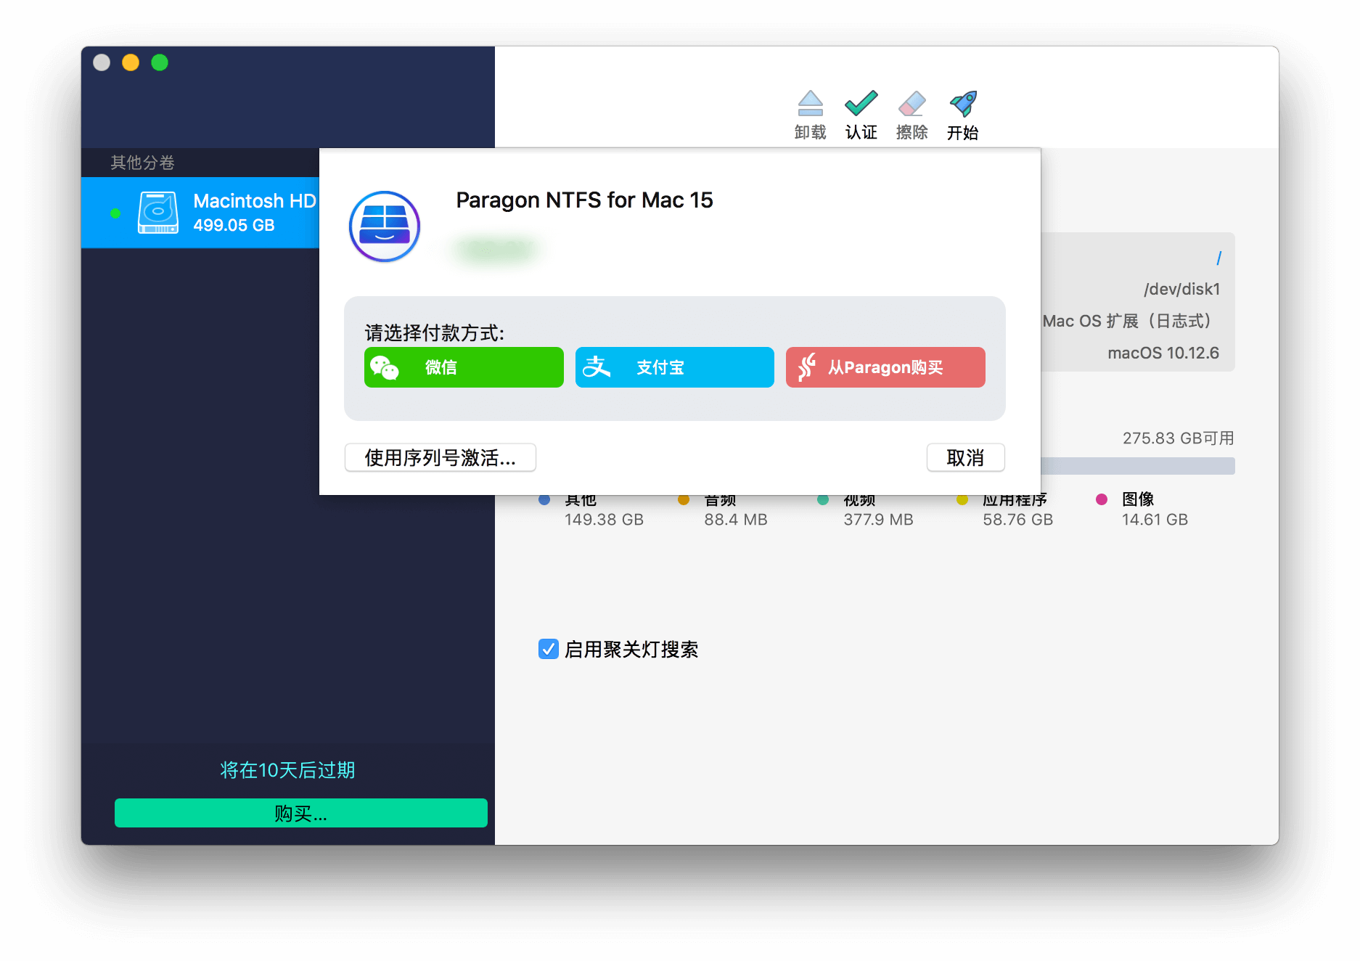Pay with 微信 payment method

click(x=463, y=367)
